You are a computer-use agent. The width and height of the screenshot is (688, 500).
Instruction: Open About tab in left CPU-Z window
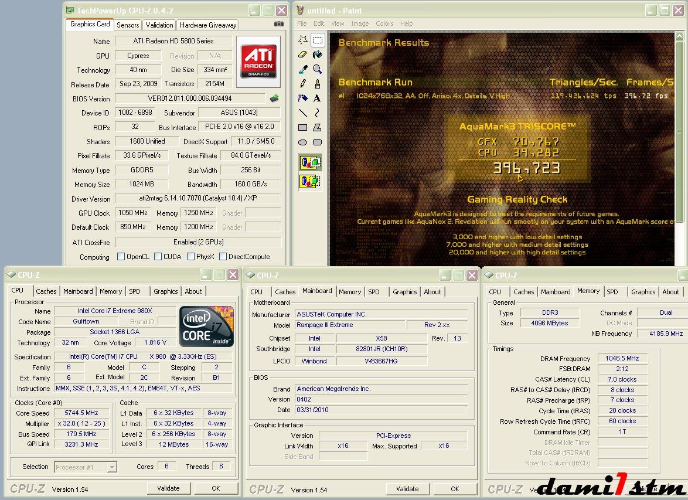193,291
